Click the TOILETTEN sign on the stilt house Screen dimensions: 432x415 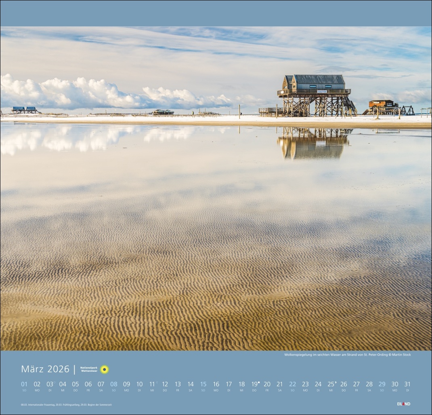point(322,92)
